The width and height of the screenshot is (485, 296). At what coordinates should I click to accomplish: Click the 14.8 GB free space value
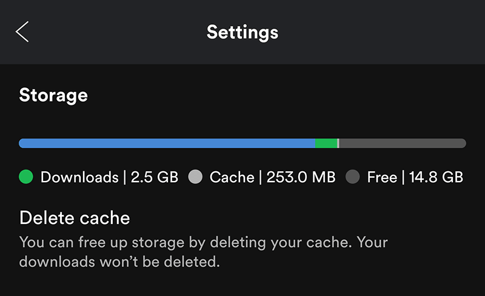(435, 177)
